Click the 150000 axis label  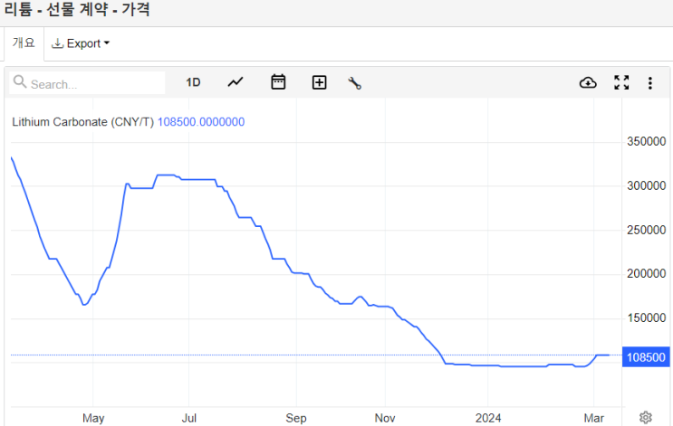(x=646, y=317)
